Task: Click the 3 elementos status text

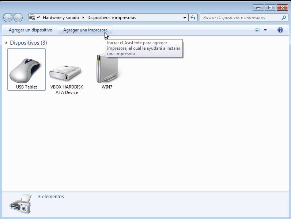Action: pyautogui.click(x=51, y=197)
